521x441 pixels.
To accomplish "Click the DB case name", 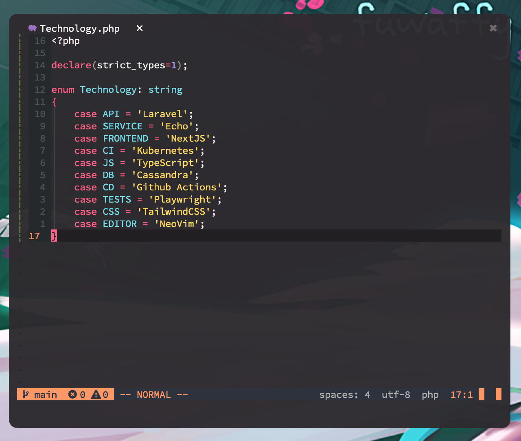I will 108,175.
